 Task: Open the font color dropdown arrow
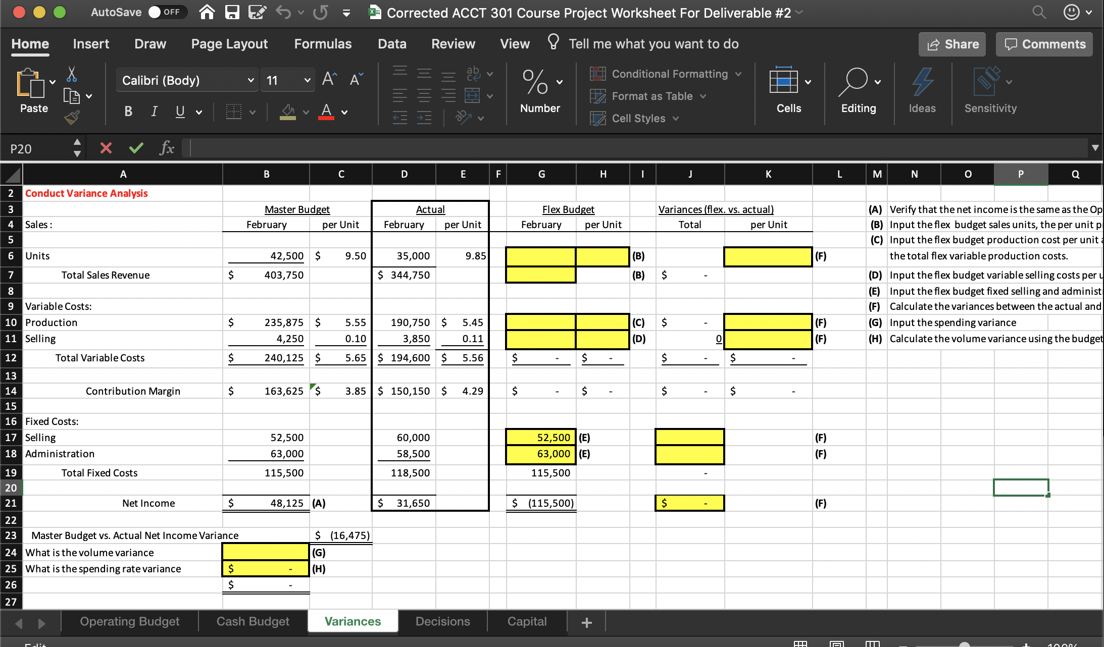(344, 112)
